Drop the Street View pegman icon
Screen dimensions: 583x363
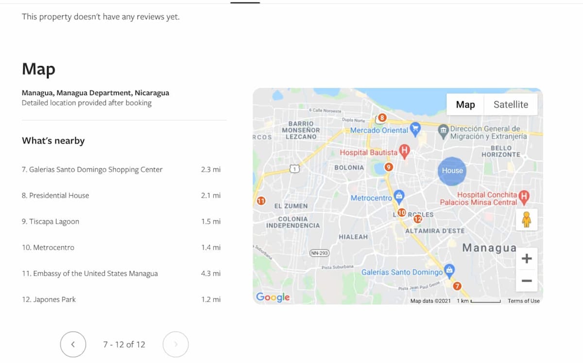coord(526,220)
